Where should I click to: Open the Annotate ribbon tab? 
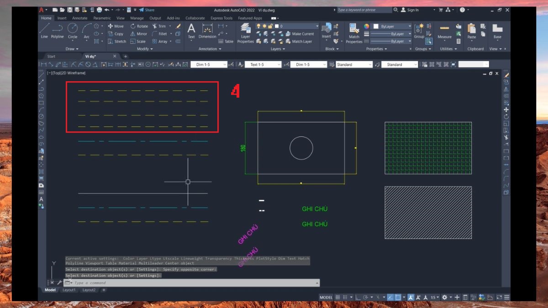point(80,18)
